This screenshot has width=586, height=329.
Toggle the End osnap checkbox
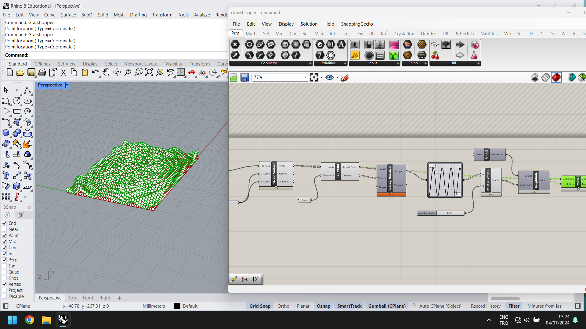(x=4, y=223)
